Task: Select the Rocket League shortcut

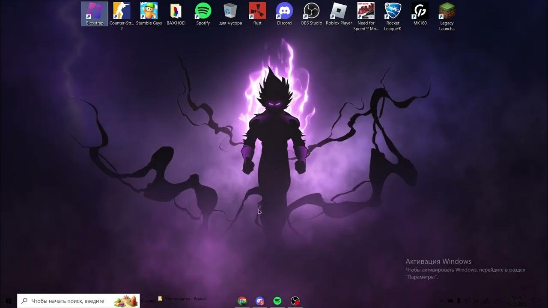Action: tap(393, 16)
